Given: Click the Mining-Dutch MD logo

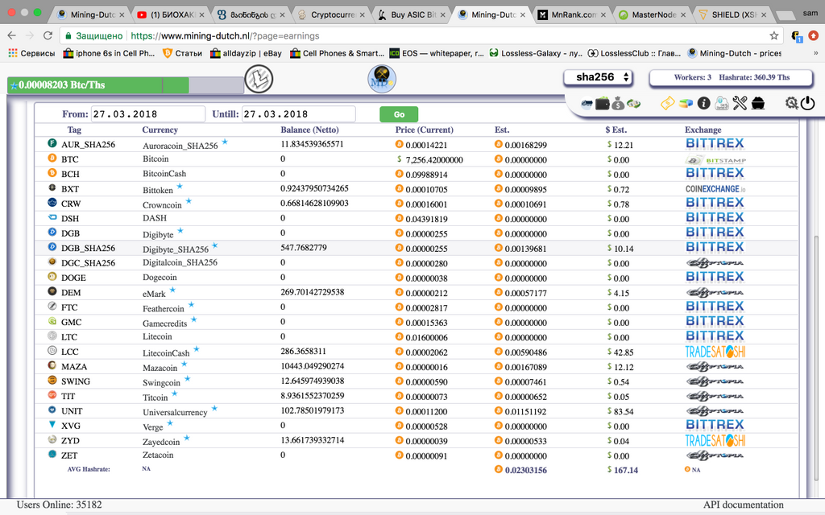Looking at the screenshot, I should (x=381, y=79).
